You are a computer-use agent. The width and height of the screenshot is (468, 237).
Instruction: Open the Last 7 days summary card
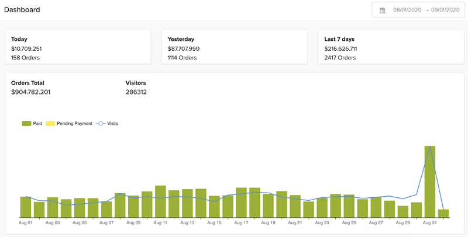(x=391, y=47)
